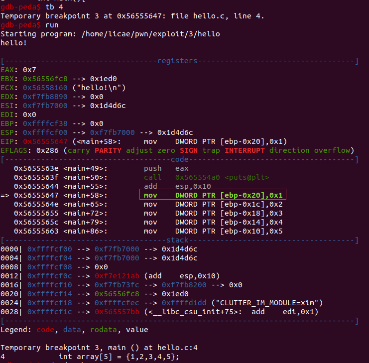Select stack address 0xffffcf04 at offset 0004
Image resolution: width=369 pixels, height=363 pixels.
coord(50,258)
